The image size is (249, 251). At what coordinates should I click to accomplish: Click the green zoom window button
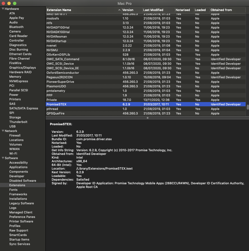15,3
